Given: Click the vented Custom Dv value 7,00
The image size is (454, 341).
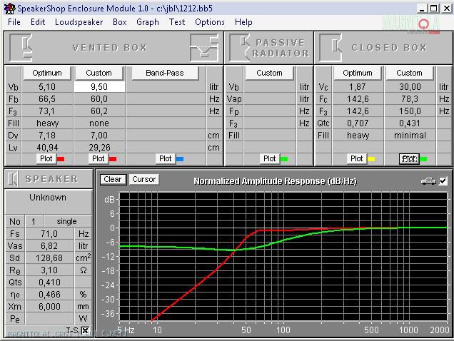Looking at the screenshot, I should point(99,136).
